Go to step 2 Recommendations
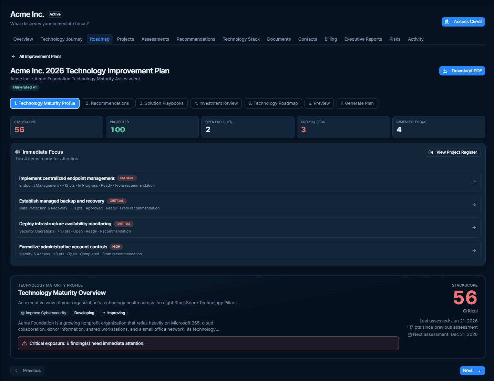This screenshot has height=381, width=494. [107, 103]
